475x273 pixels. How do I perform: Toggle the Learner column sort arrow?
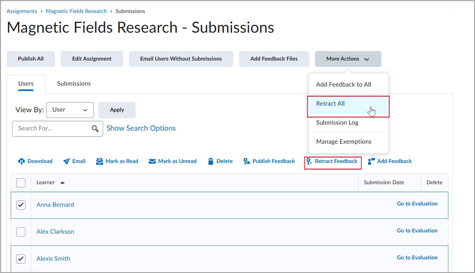(62, 182)
